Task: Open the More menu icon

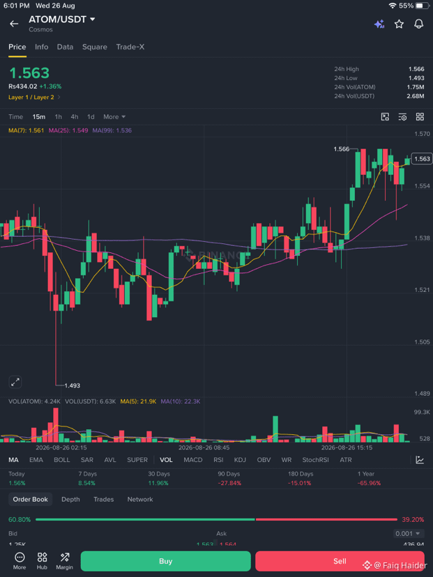Action: coord(20,561)
